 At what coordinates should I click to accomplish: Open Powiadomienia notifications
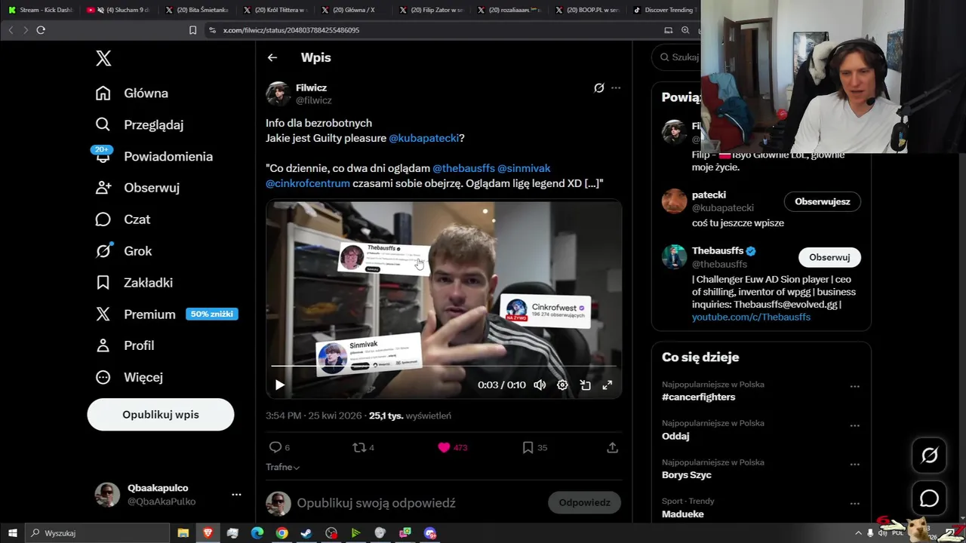click(154, 156)
